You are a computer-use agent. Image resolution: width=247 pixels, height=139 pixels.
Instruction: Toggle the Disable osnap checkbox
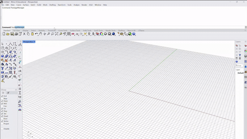2,129
